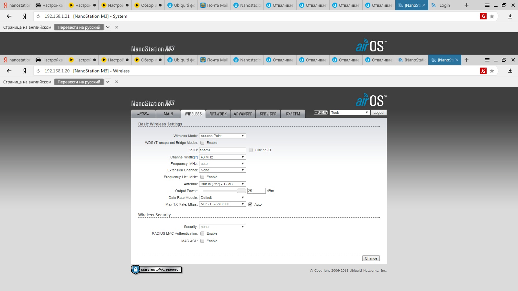Screen dimensions: 518x291
Task: Go back in the 192.168.1.20 Wireless window
Action: coord(9,71)
